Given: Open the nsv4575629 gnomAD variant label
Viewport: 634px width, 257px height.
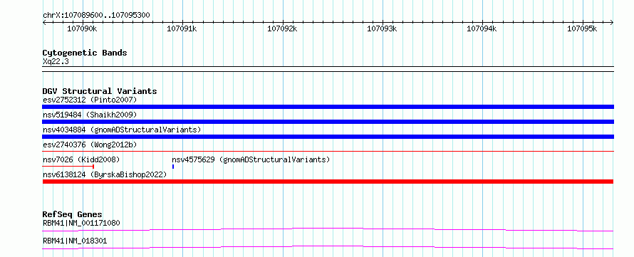Looking at the screenshot, I should pos(251,159).
